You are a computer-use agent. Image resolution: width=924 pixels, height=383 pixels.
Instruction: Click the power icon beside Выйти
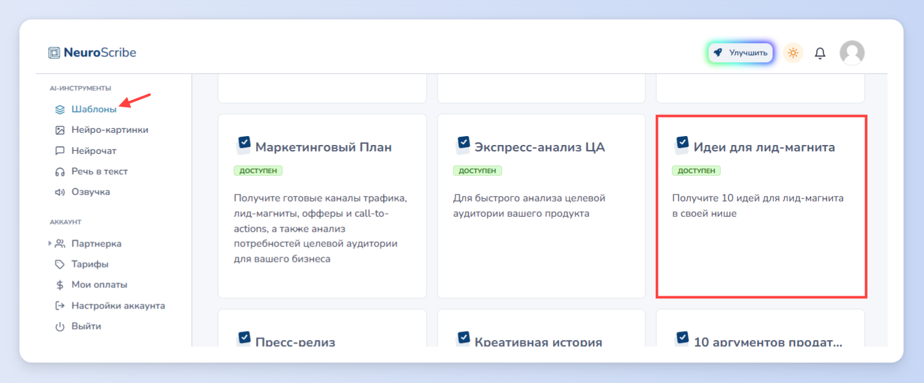(60, 327)
